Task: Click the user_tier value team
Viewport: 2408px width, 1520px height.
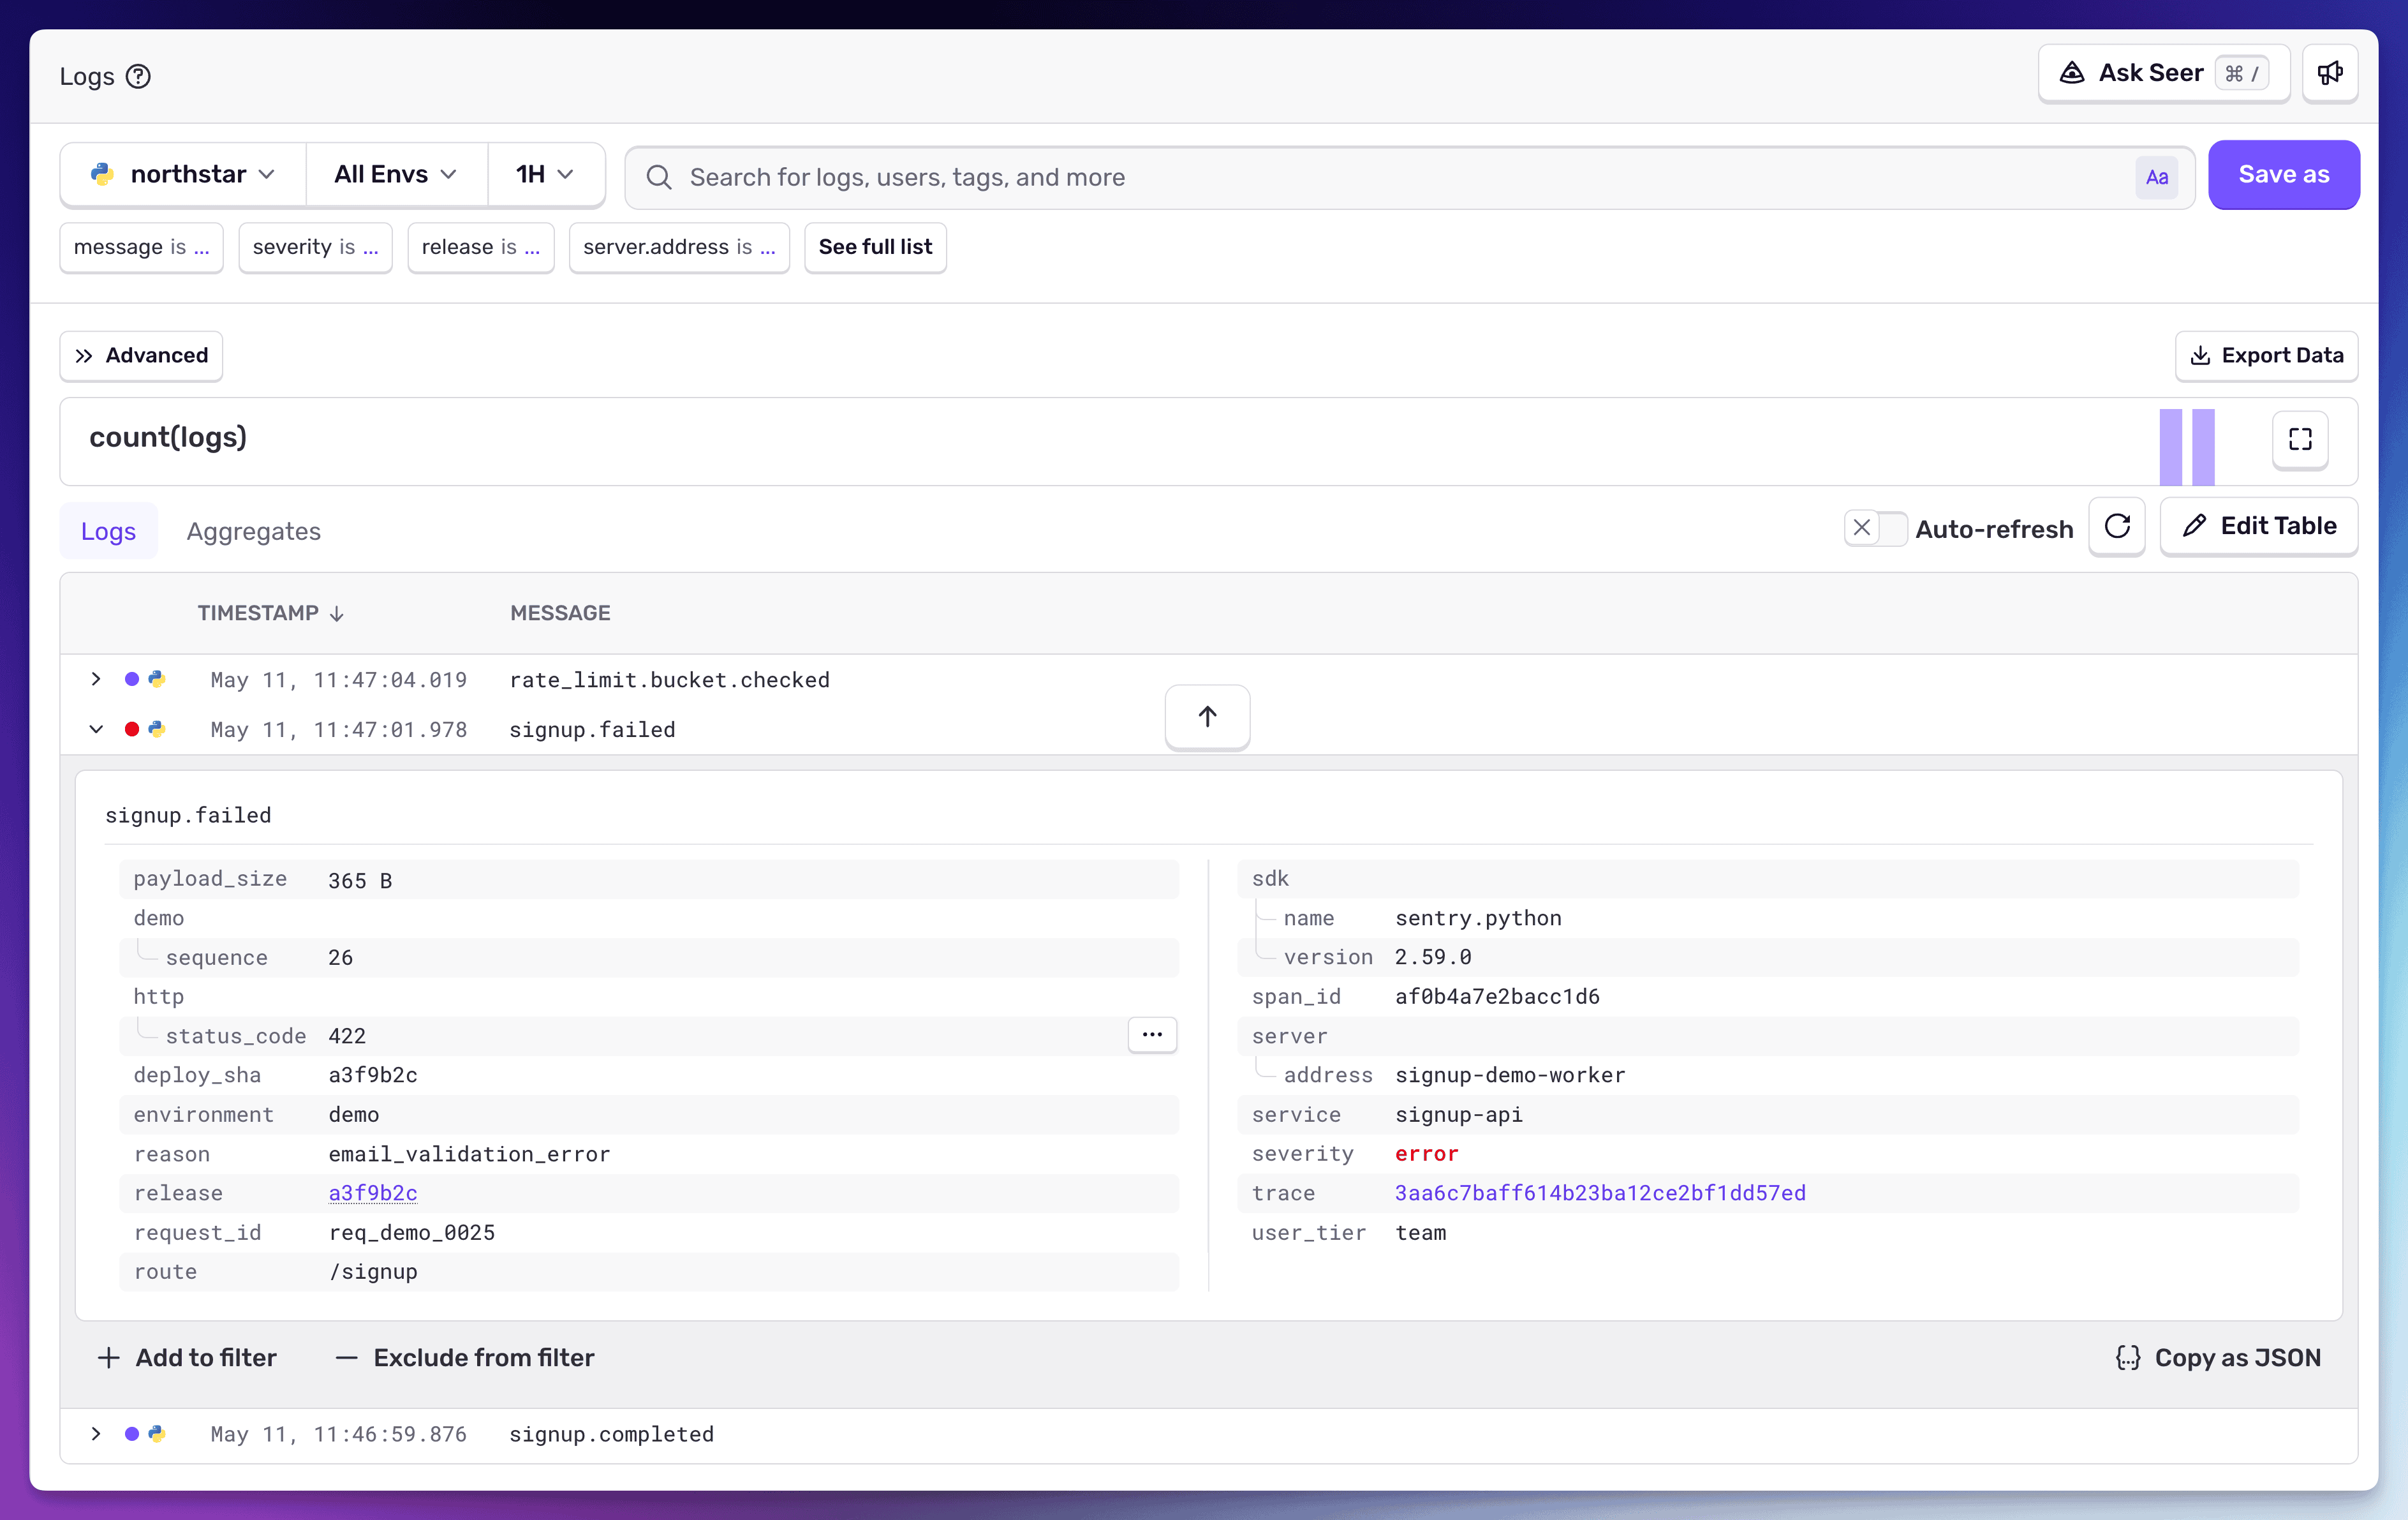Action: tap(1421, 1233)
